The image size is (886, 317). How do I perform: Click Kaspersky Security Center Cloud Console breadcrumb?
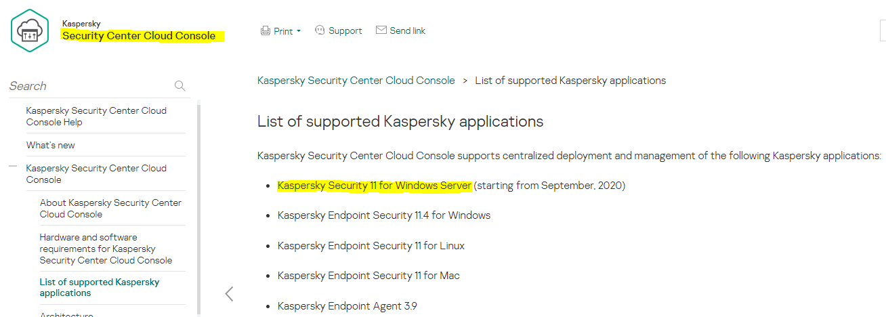point(356,81)
